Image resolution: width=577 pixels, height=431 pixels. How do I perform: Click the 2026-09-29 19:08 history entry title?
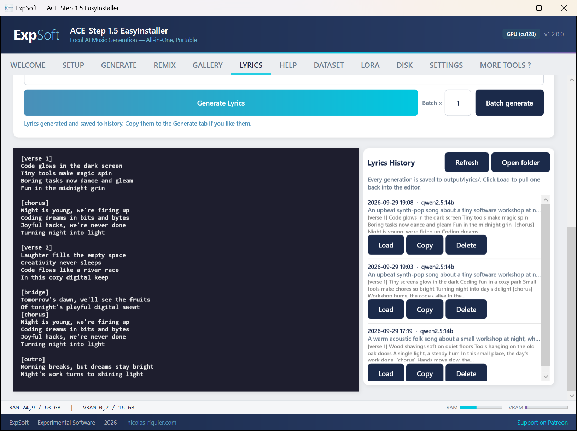point(411,203)
